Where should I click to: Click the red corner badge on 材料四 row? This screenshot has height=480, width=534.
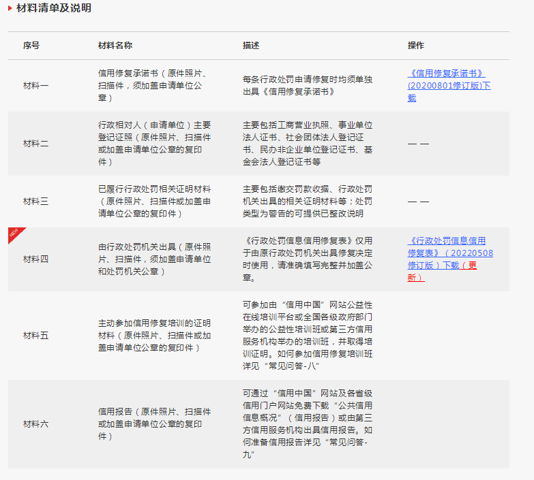tap(14, 234)
